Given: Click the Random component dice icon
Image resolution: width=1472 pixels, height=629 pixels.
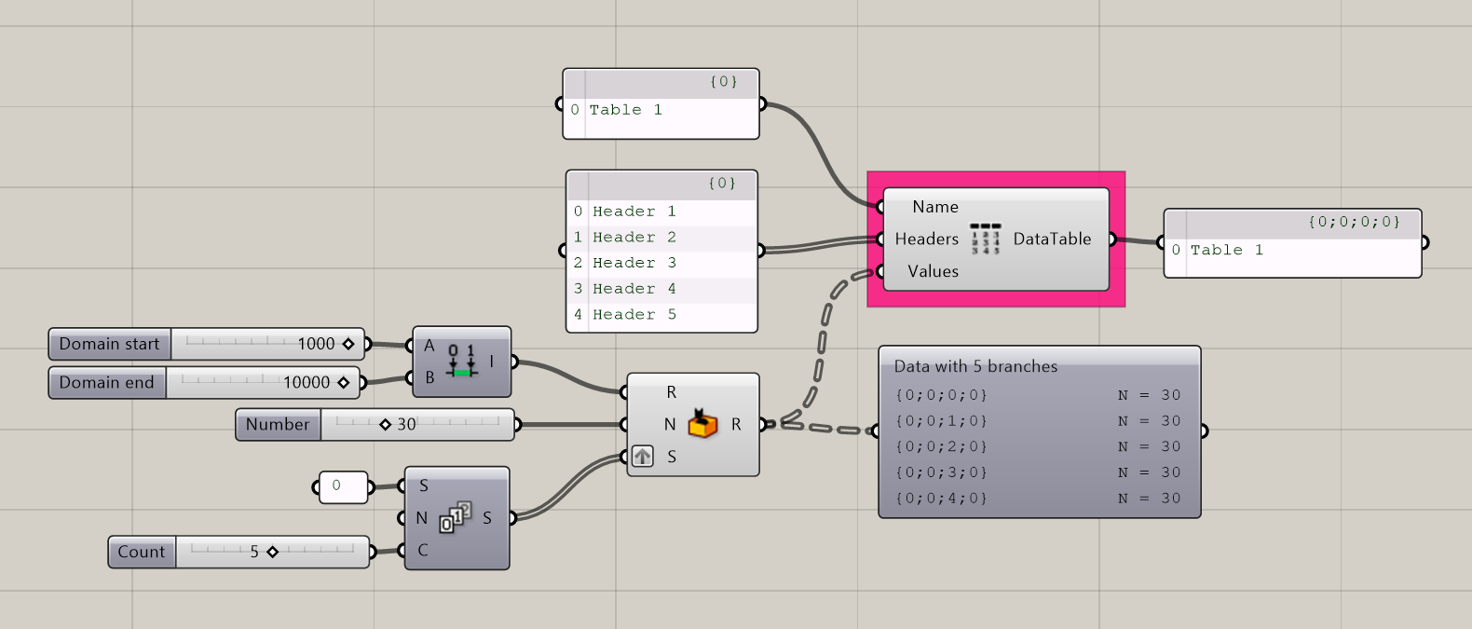Looking at the screenshot, I should click(702, 424).
